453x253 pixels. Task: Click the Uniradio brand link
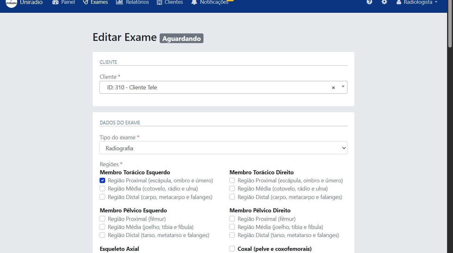click(31, 2)
